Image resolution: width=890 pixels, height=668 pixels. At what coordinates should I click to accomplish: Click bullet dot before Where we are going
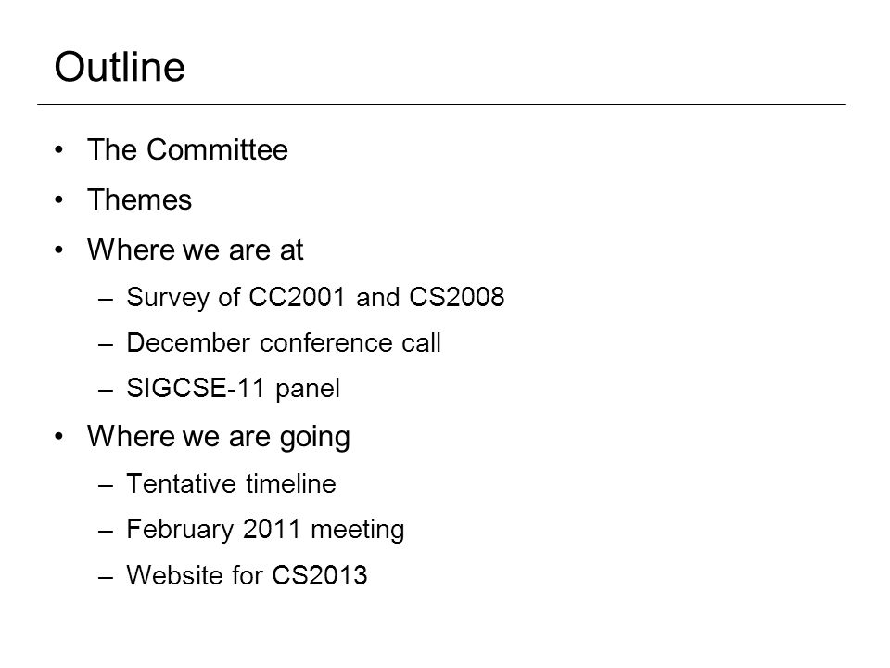pyautogui.click(x=59, y=436)
